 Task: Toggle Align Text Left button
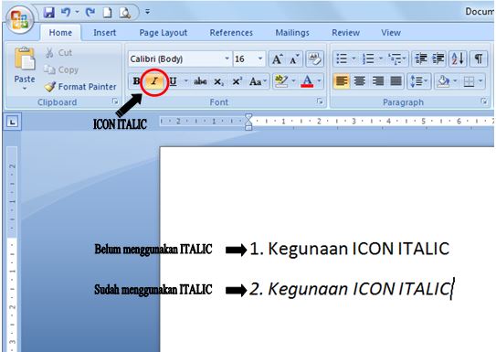pyautogui.click(x=342, y=81)
